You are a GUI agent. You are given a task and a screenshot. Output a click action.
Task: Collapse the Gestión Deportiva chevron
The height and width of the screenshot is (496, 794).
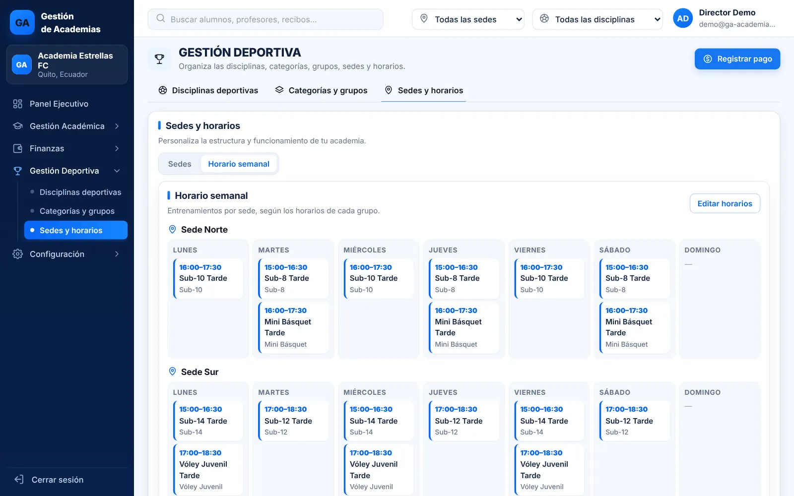(117, 171)
